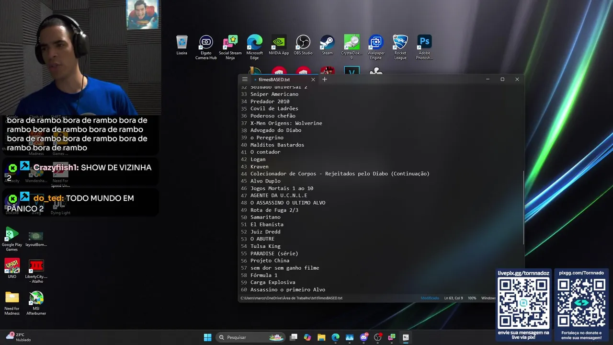Open File Explorer from the taskbar
The width and height of the screenshot is (613, 345).
tap(321, 337)
